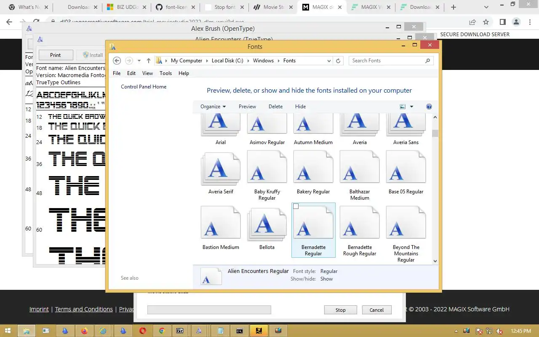Open Control Panel Home link

click(x=144, y=87)
